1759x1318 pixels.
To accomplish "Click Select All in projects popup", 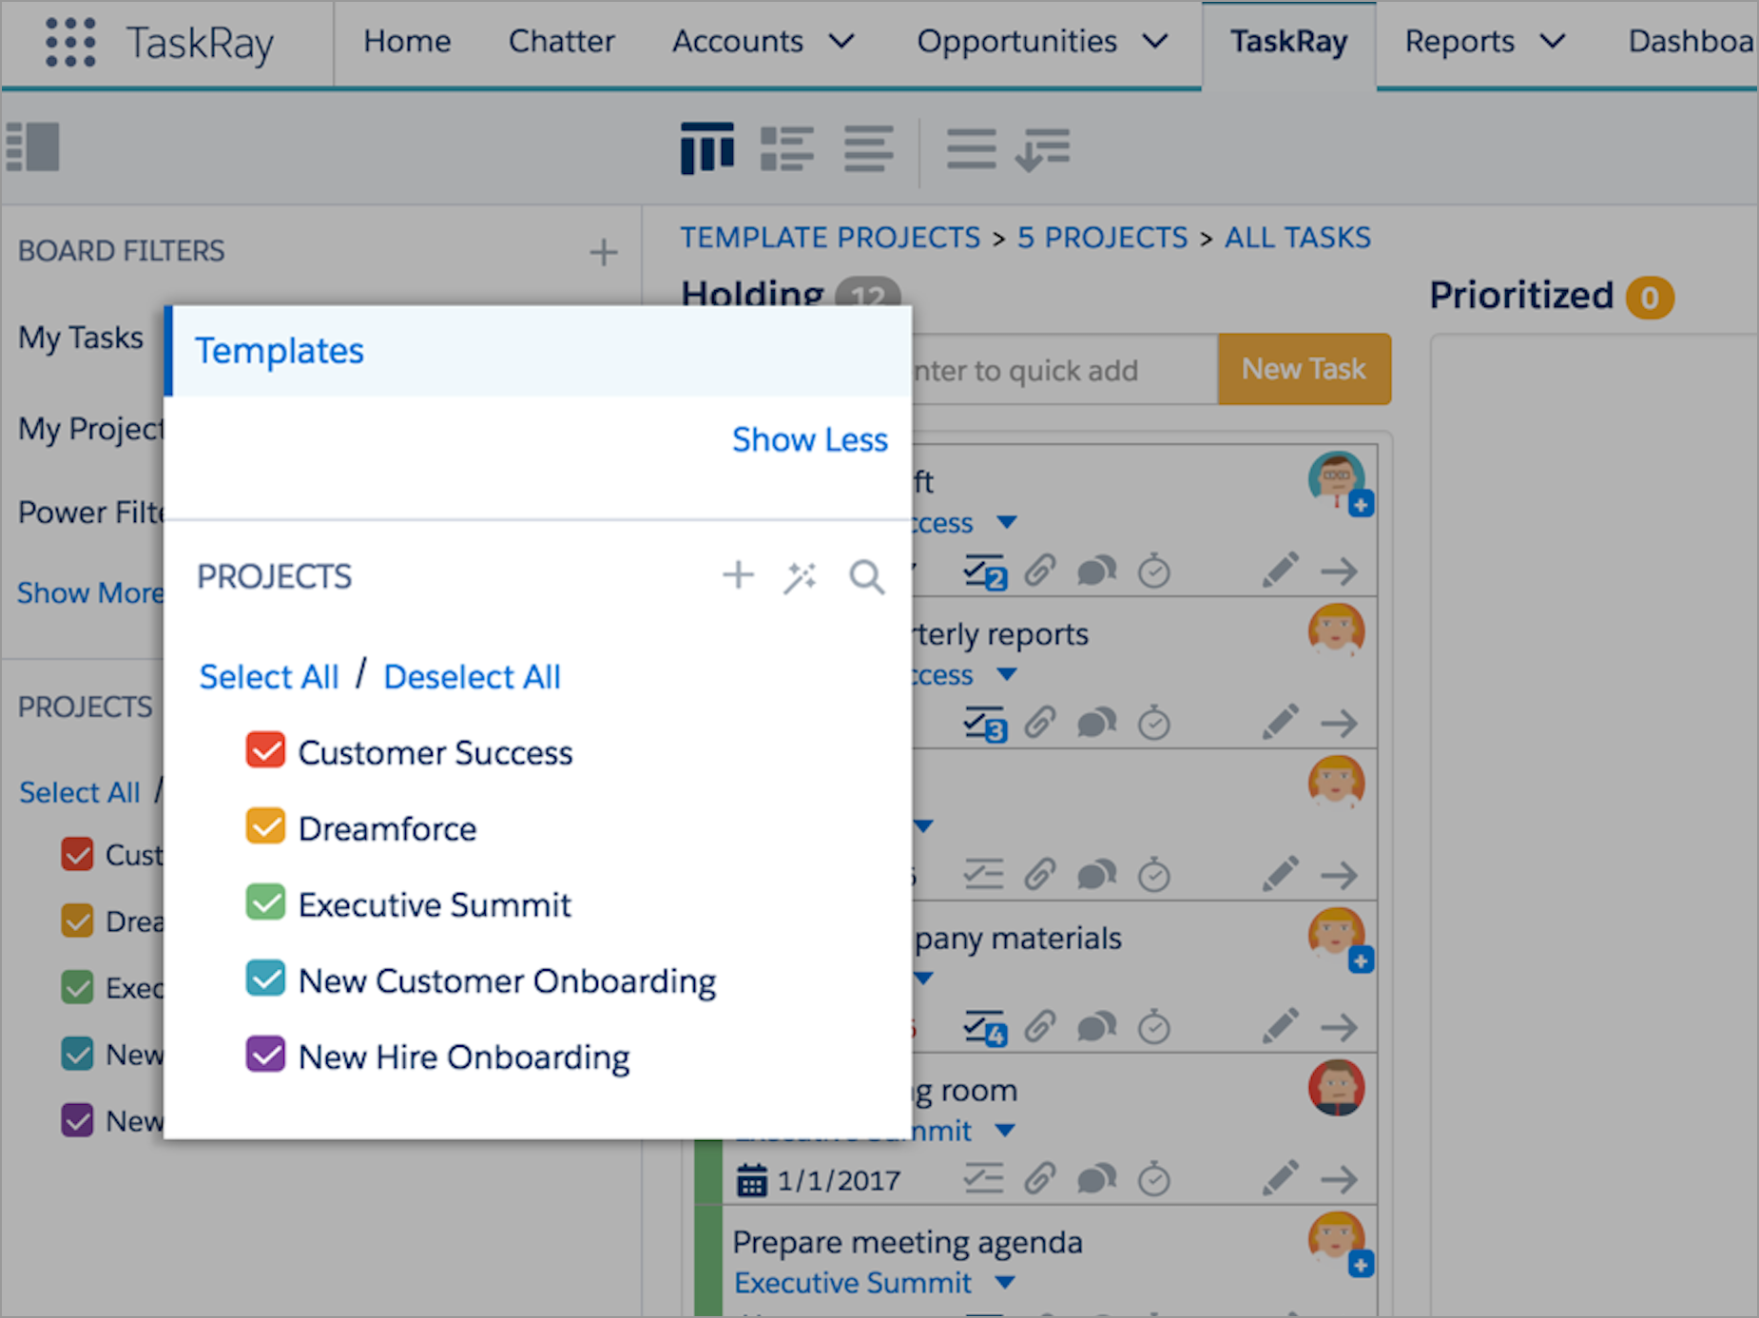I will [x=269, y=677].
